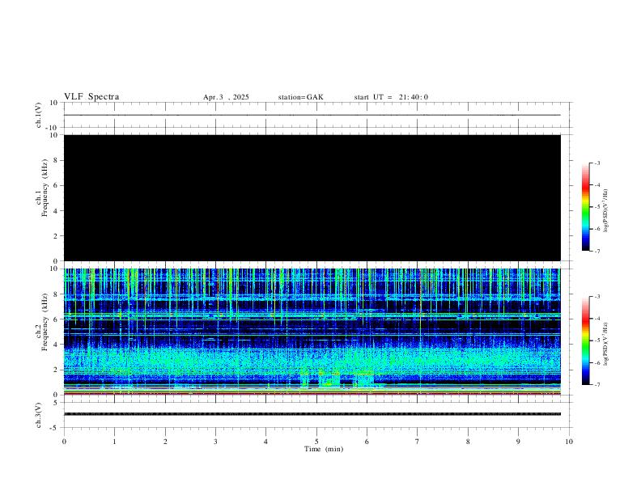Click time axis tick label "1"

(114, 442)
